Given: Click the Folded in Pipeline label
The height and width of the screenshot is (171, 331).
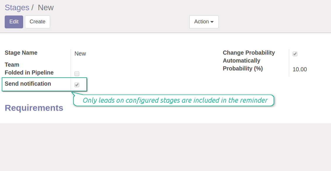Looking at the screenshot, I should click(x=29, y=73).
